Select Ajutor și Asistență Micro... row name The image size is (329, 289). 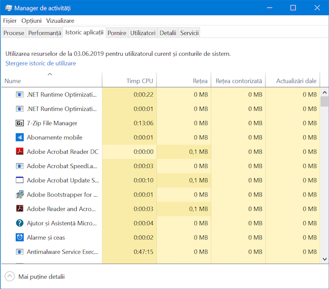pyautogui.click(x=62, y=223)
